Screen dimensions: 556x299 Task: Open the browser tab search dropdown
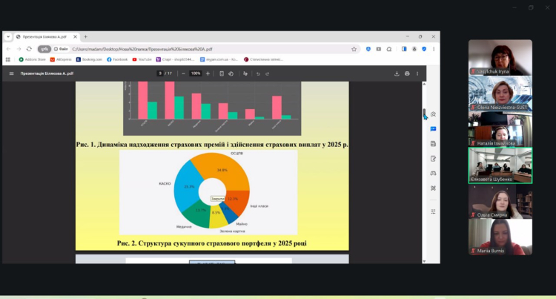[x=7, y=36]
